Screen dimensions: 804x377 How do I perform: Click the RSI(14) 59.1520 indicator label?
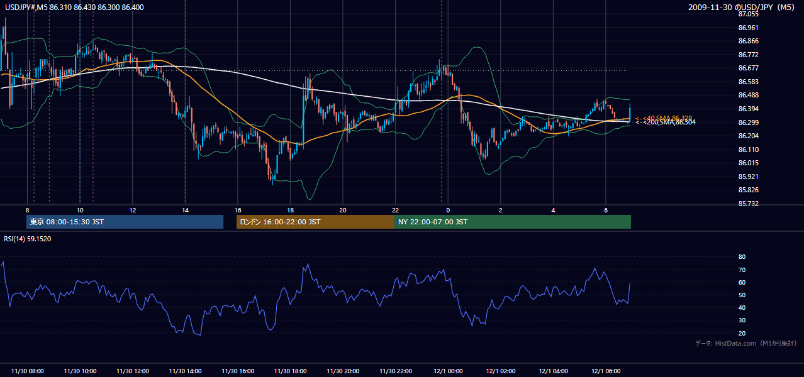pos(28,239)
